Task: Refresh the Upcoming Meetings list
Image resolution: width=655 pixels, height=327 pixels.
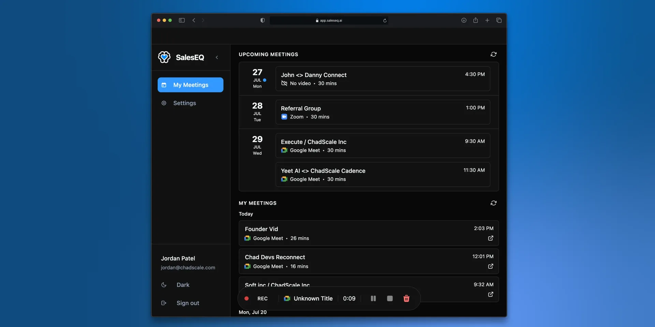Action: 494,54
